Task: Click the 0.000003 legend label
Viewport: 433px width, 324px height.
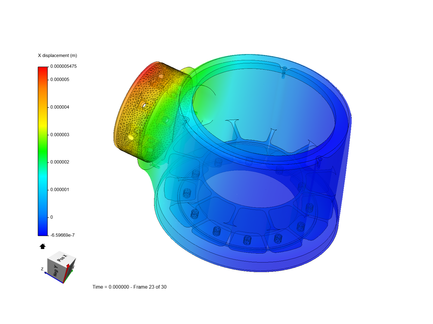Action: click(x=60, y=135)
